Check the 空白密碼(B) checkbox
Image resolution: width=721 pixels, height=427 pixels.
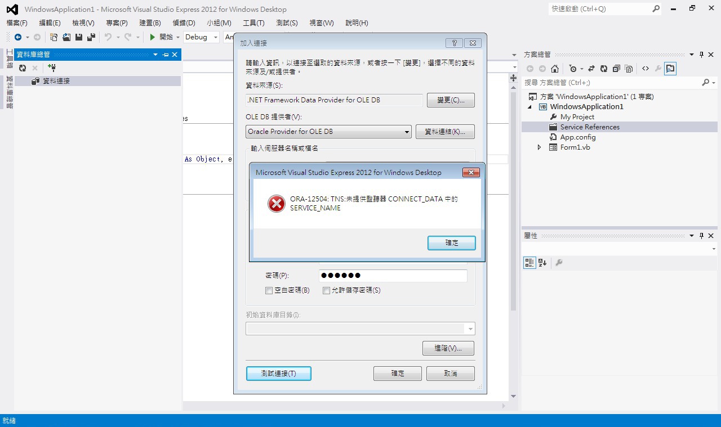269,290
